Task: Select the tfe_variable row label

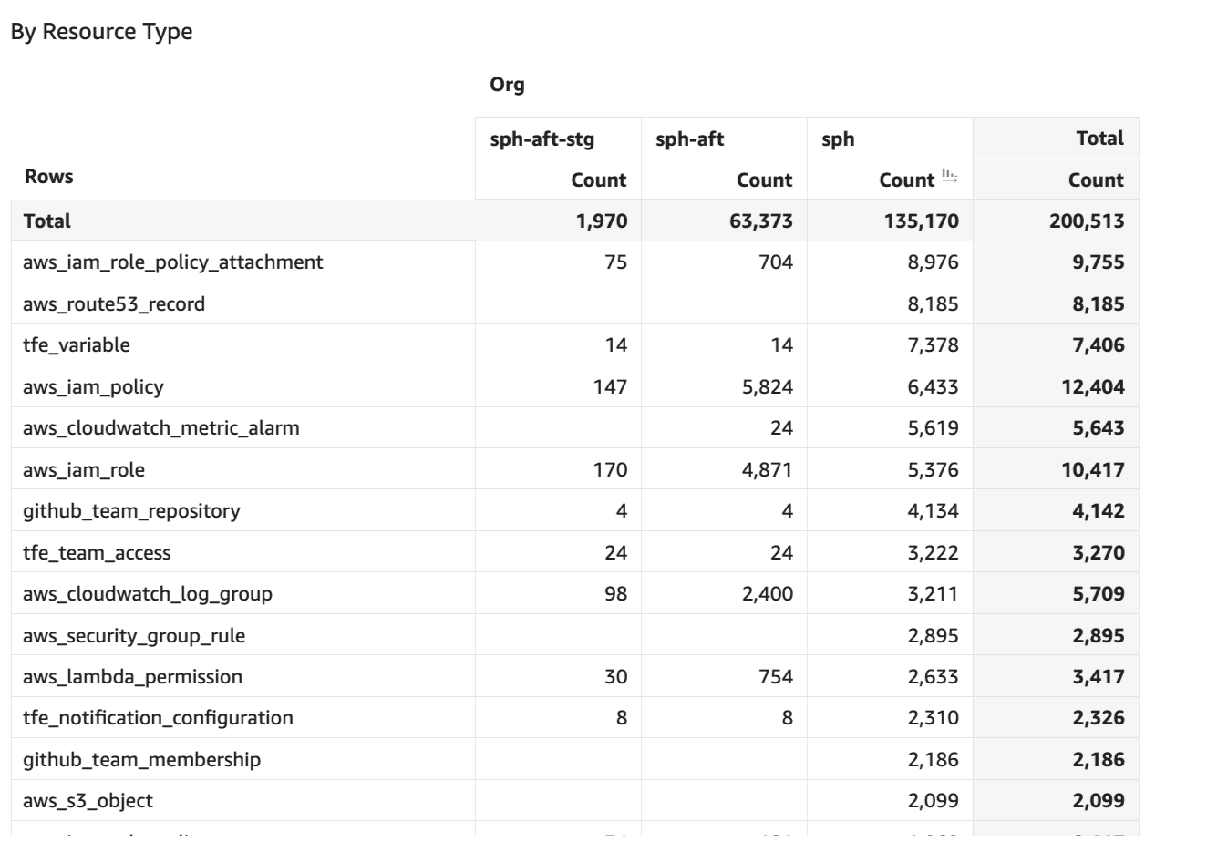Action: coord(77,345)
